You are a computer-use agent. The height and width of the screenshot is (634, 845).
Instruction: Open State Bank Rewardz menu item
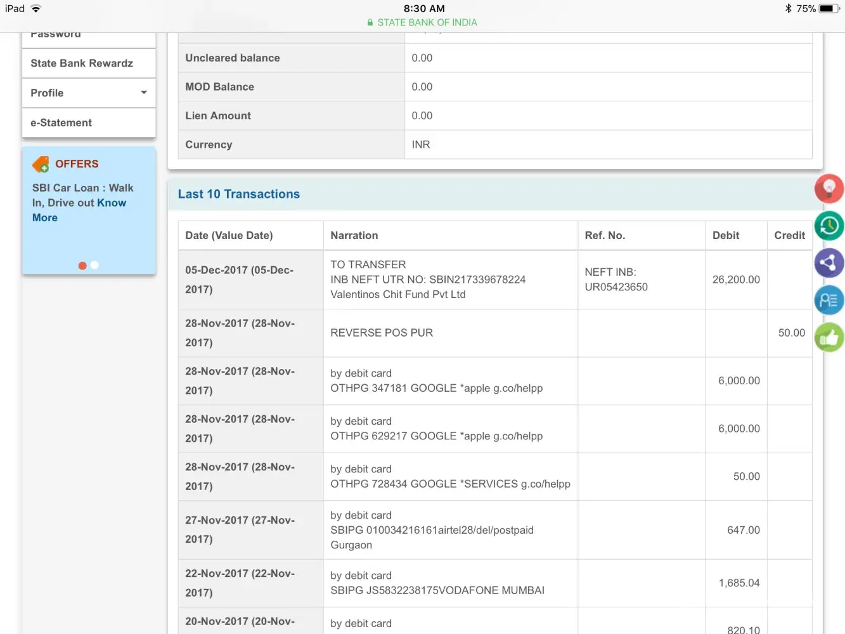point(82,63)
